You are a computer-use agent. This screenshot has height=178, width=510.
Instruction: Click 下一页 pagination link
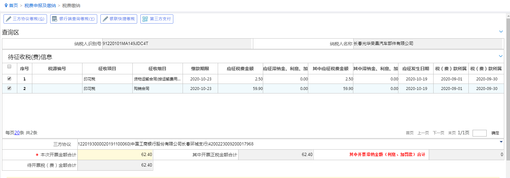click(438, 133)
